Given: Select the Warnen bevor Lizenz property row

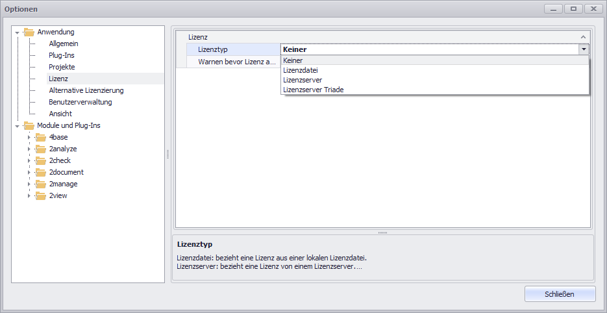Looking at the screenshot, I should point(232,62).
